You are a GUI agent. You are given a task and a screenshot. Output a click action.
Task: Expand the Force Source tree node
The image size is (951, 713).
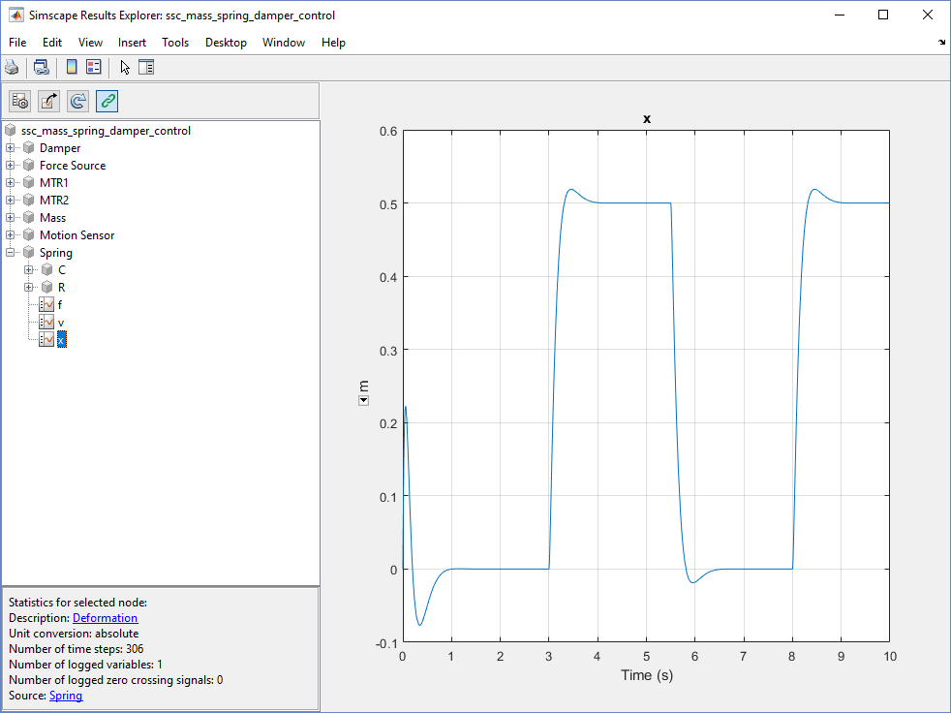(x=11, y=165)
